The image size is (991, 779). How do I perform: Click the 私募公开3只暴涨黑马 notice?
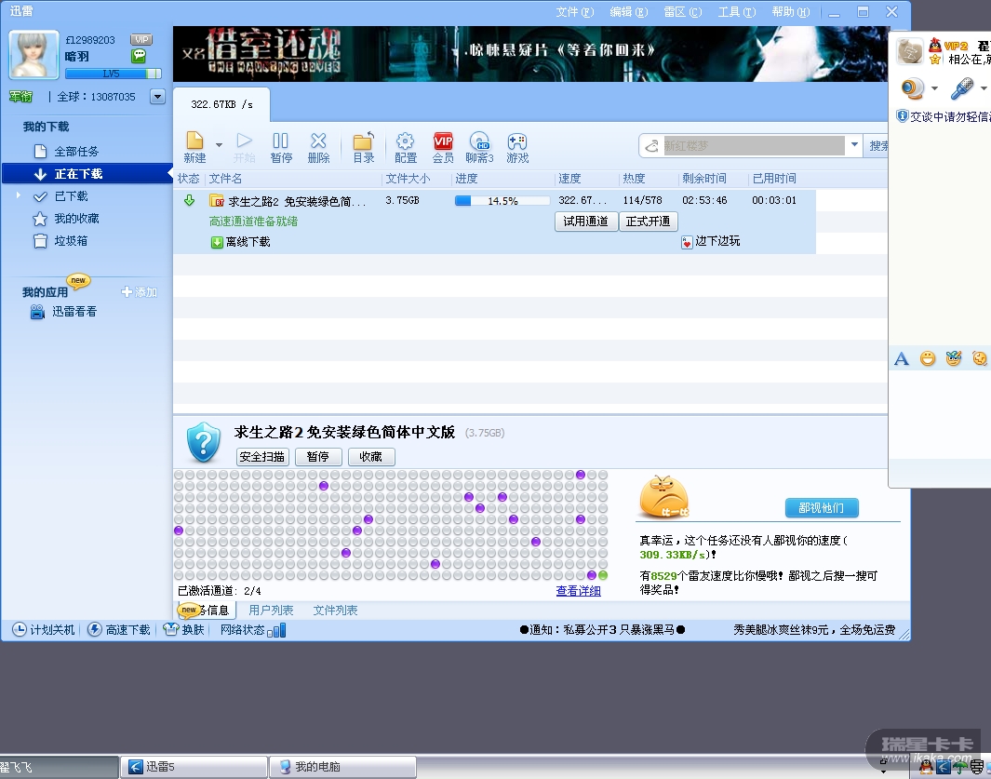(x=602, y=630)
